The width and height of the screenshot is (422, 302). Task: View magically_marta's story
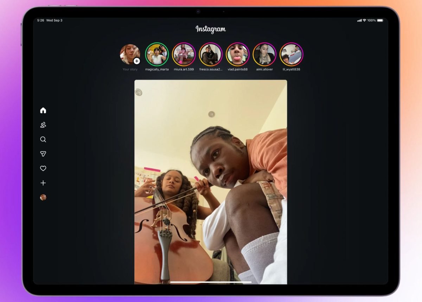click(157, 54)
